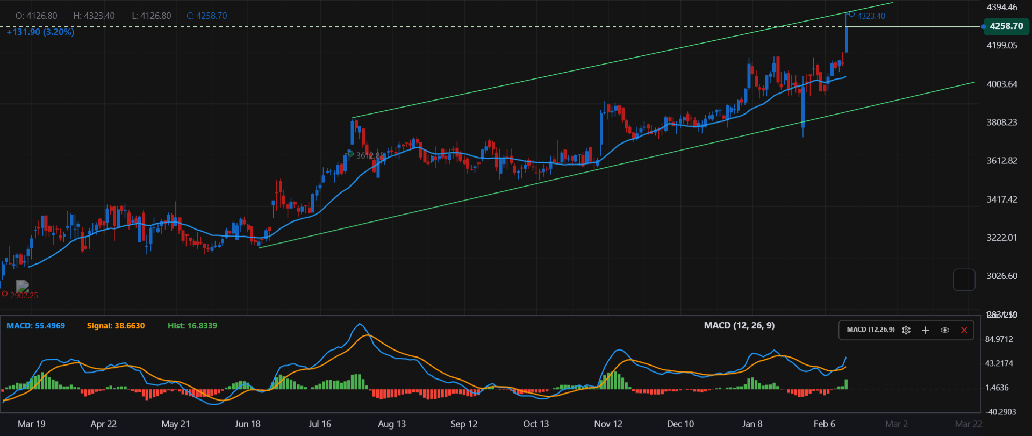
Task: Click the faded 3612.82 marker inside chart
Action: [x=370, y=155]
